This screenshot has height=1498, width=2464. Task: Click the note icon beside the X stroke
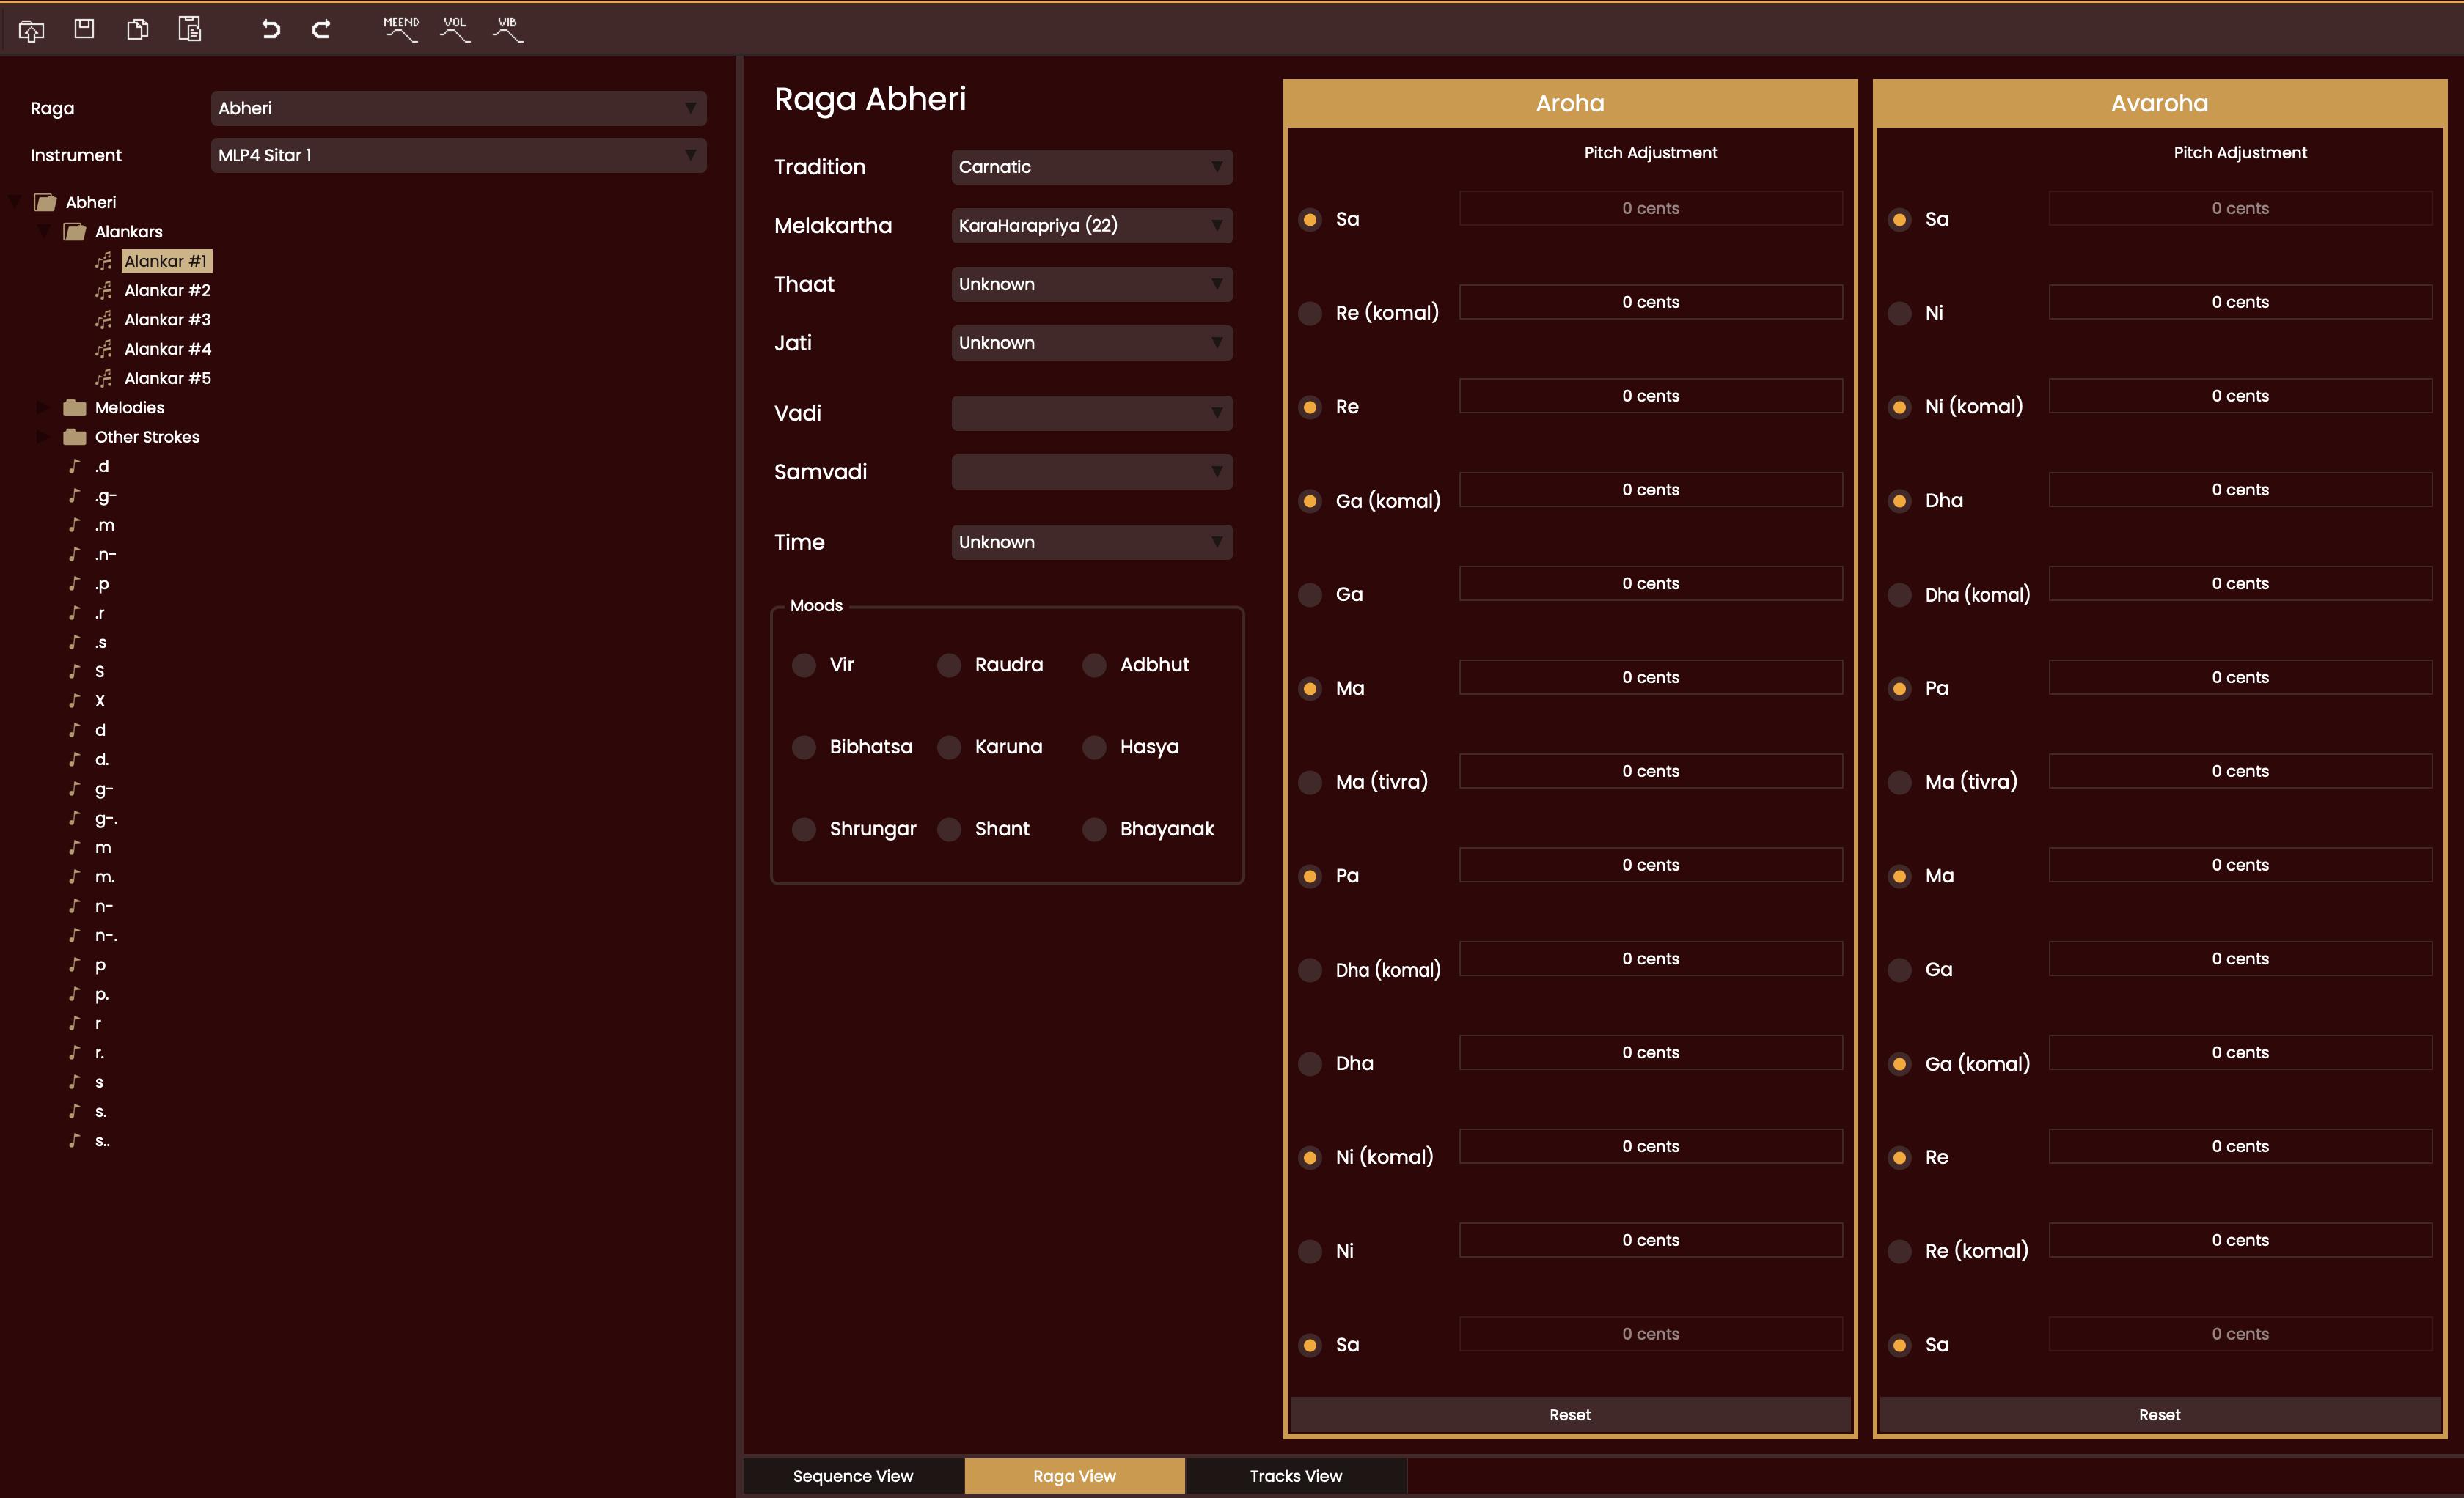tap(74, 701)
